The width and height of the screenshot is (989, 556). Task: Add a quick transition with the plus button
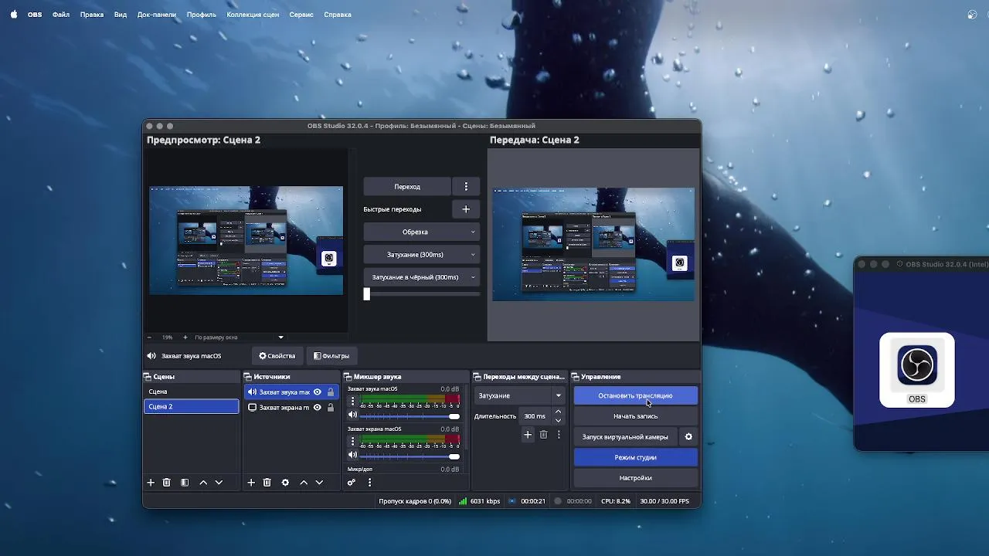pos(466,209)
